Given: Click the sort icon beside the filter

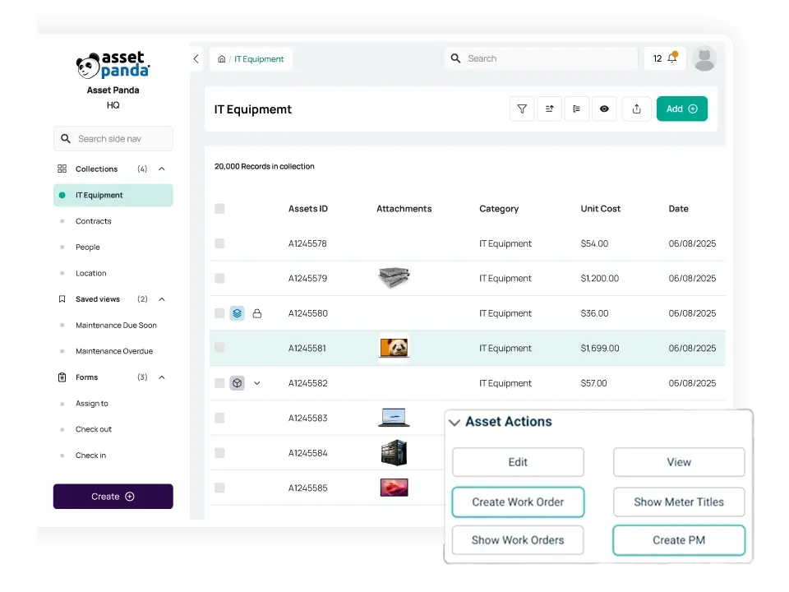Looking at the screenshot, I should tap(550, 109).
